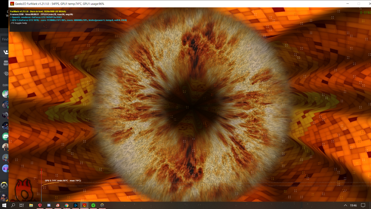The height and width of the screenshot is (209, 371).
Task: Click the GPU 1 GeForce GTX 1070 stats line
Action: tap(68, 20)
